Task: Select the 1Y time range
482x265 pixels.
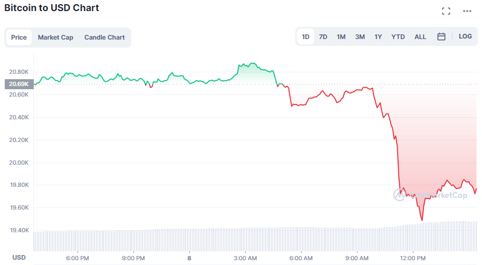Action: pyautogui.click(x=378, y=37)
